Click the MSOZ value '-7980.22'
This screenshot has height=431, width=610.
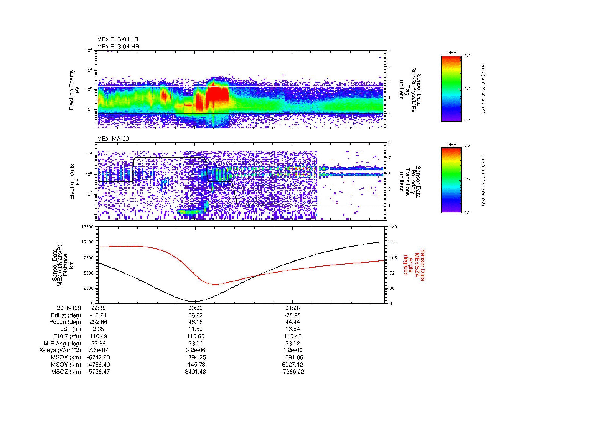click(293, 372)
